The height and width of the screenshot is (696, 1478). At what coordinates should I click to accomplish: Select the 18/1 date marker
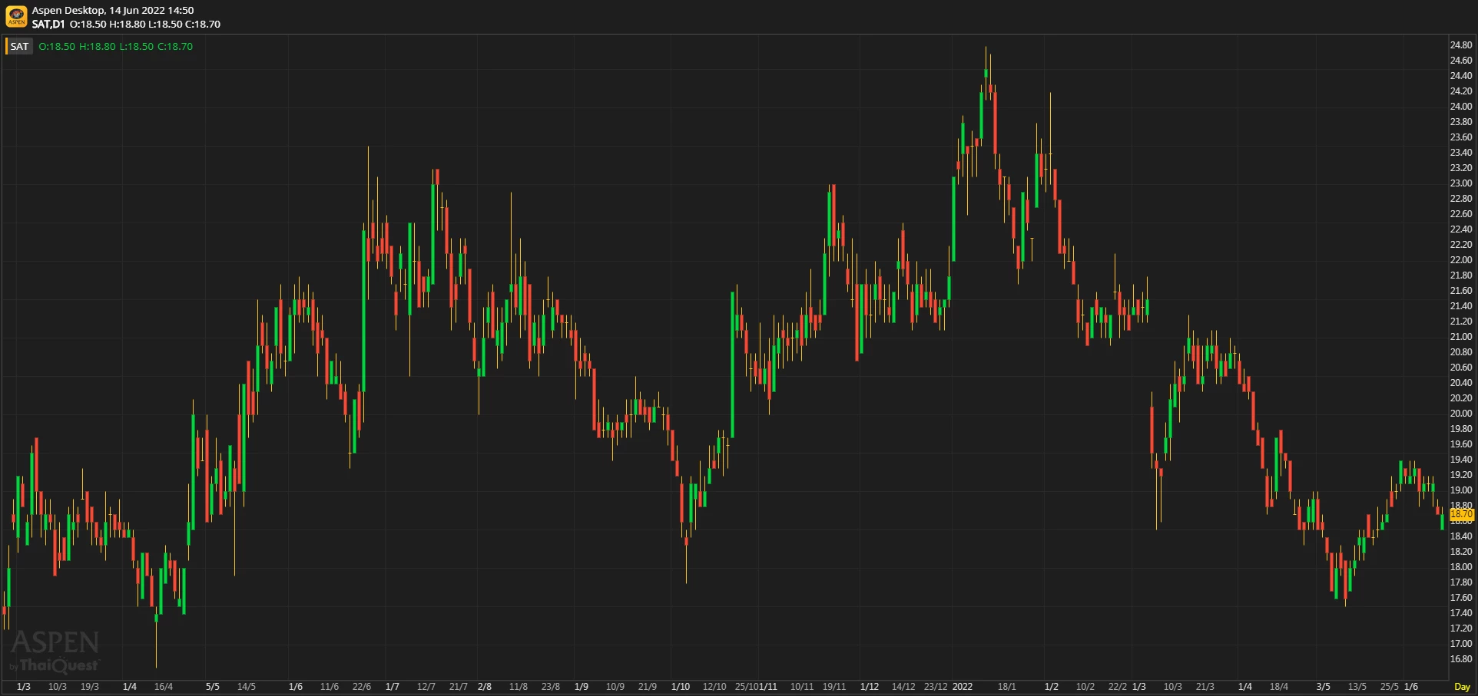point(1007,687)
